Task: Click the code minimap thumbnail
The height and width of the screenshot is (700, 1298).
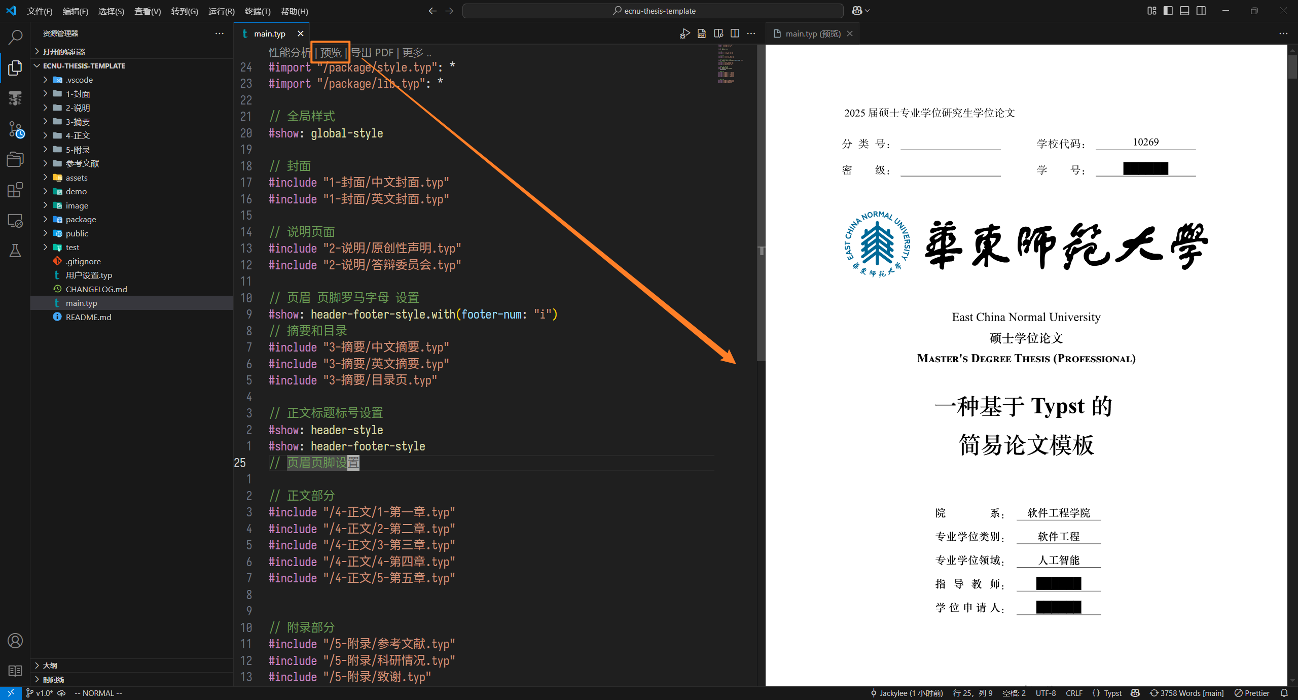Action: pos(730,63)
